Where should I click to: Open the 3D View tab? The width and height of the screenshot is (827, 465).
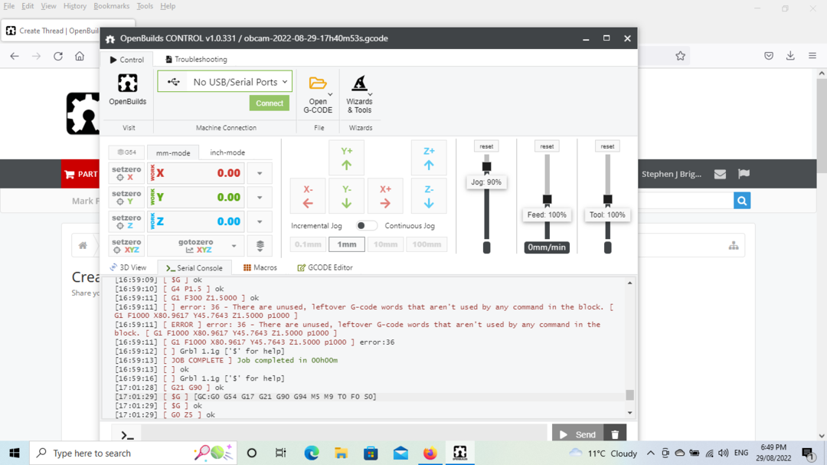click(x=128, y=267)
